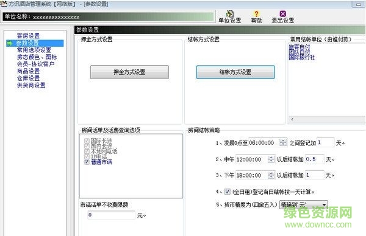
Task: Toggle the 普通市话 checkbox
Action: click(87, 162)
